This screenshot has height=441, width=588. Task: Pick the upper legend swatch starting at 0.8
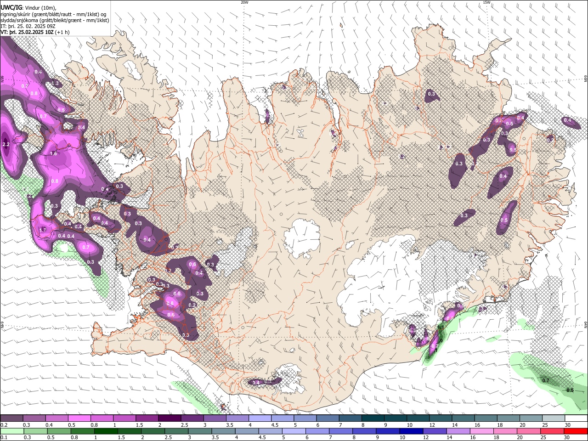(102, 418)
